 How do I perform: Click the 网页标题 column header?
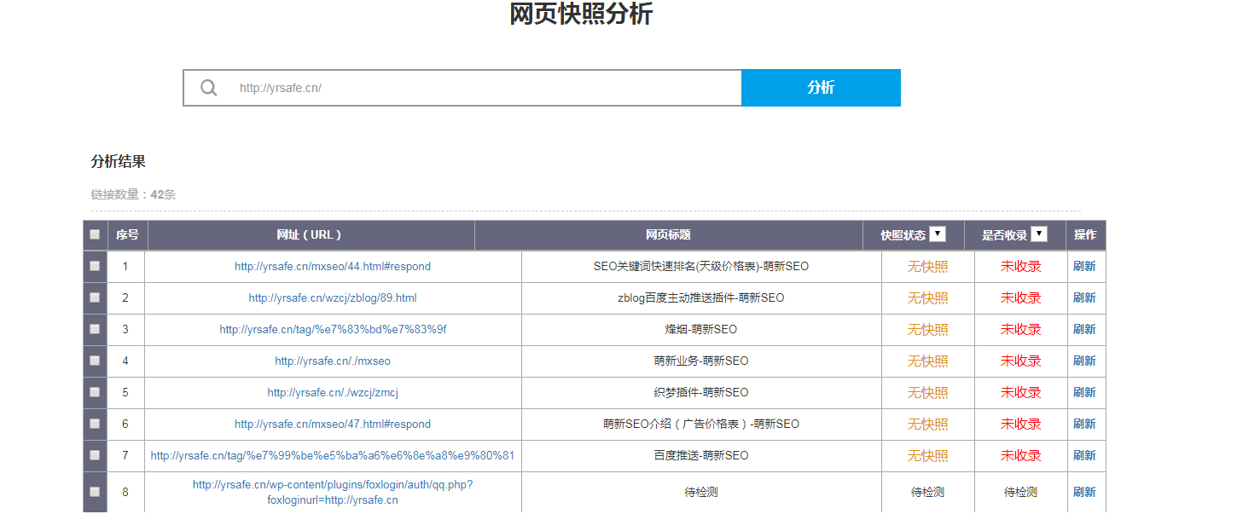pyautogui.click(x=668, y=235)
